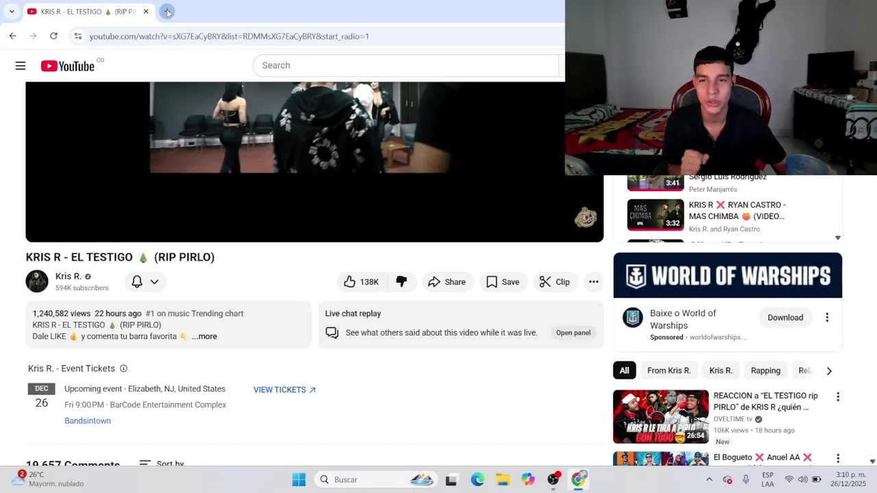The width and height of the screenshot is (877, 493).
Task: Dislike the video
Action: 402,281
